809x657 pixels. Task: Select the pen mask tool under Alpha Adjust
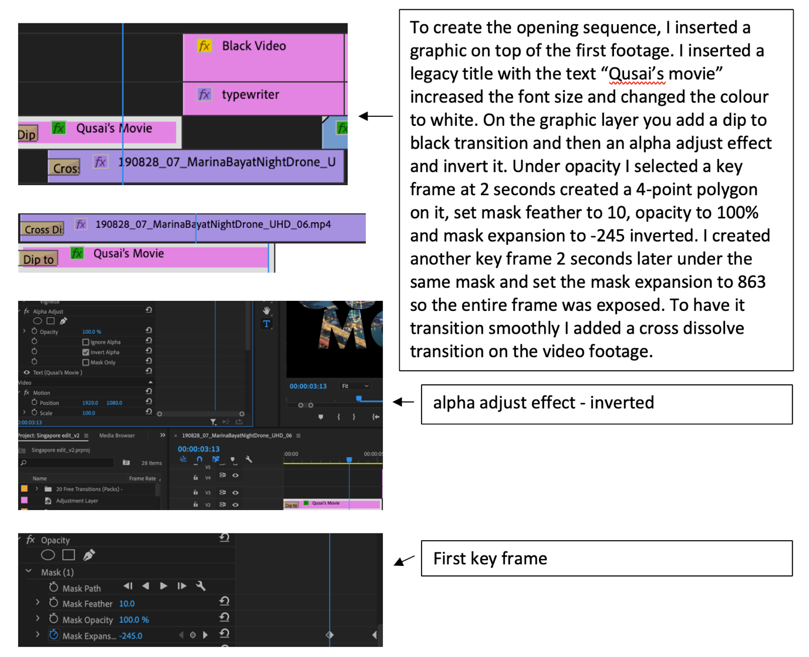(63, 321)
